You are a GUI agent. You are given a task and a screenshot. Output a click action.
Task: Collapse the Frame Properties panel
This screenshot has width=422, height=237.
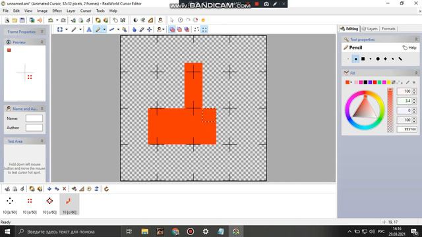tap(42, 32)
